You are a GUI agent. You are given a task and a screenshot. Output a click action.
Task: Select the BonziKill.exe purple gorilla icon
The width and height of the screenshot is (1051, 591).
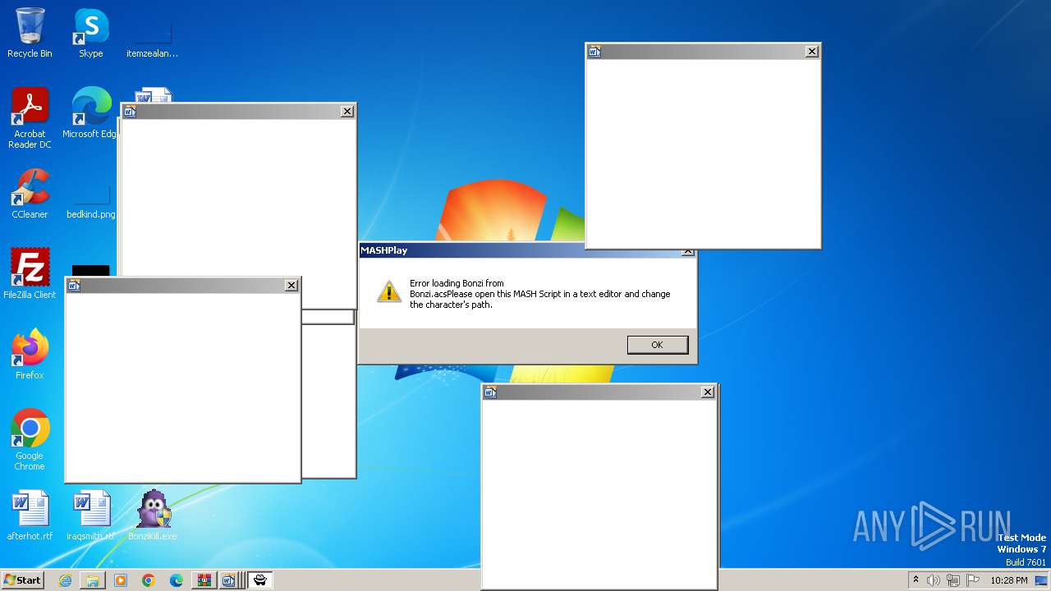[153, 515]
